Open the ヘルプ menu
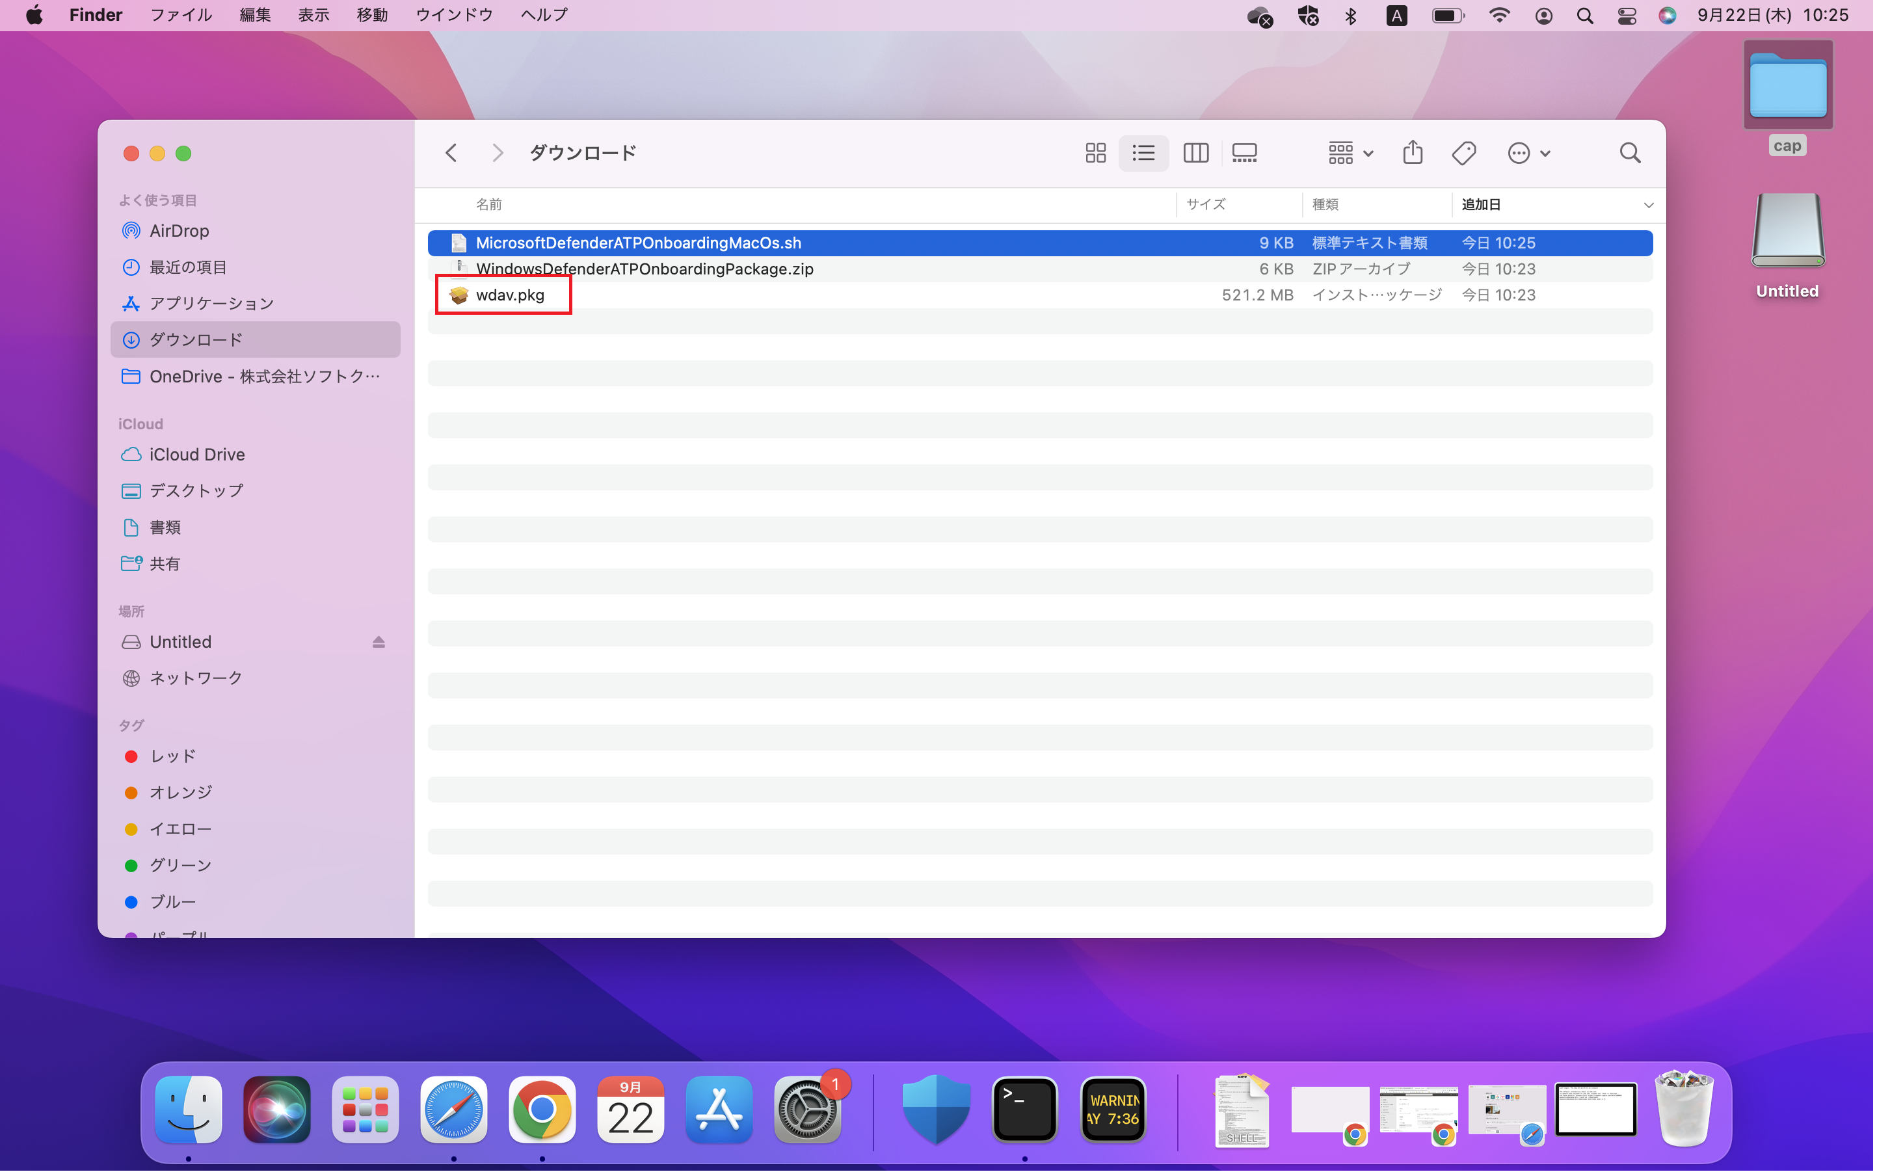 545,15
